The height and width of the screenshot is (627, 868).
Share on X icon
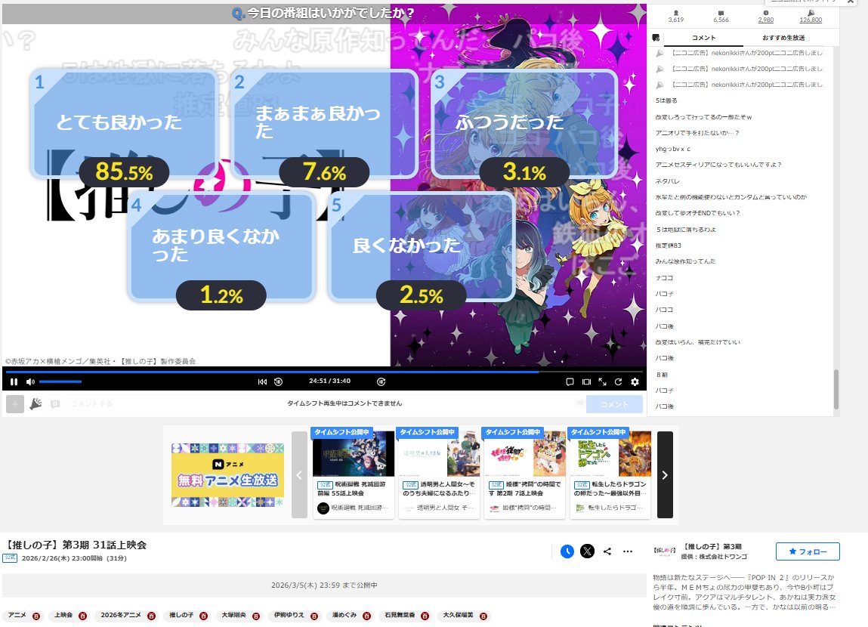point(587,551)
